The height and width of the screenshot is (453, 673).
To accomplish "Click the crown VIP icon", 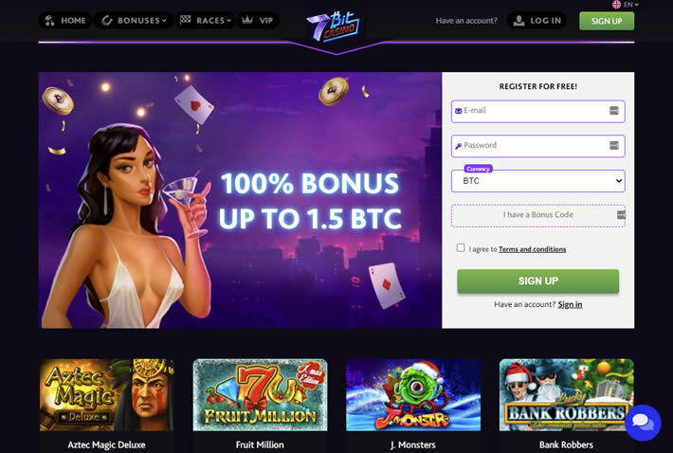I will 247,20.
